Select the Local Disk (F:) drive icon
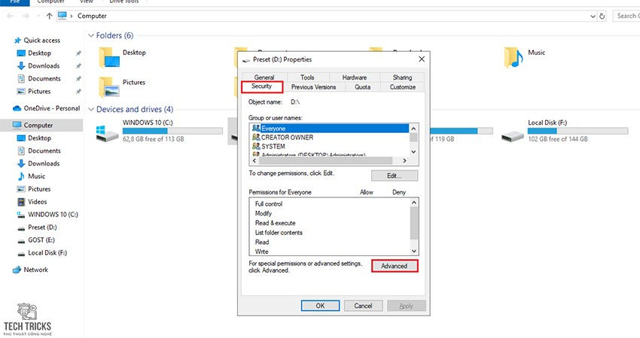Viewport: 640px width, 338px height. pos(513,136)
